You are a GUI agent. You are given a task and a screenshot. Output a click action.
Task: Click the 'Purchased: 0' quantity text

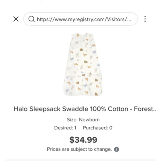(98, 128)
